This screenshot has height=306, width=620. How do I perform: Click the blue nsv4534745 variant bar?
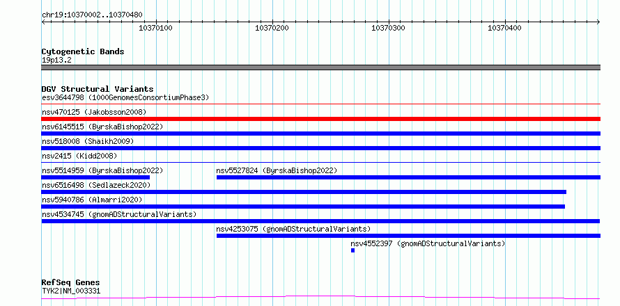[320, 221]
